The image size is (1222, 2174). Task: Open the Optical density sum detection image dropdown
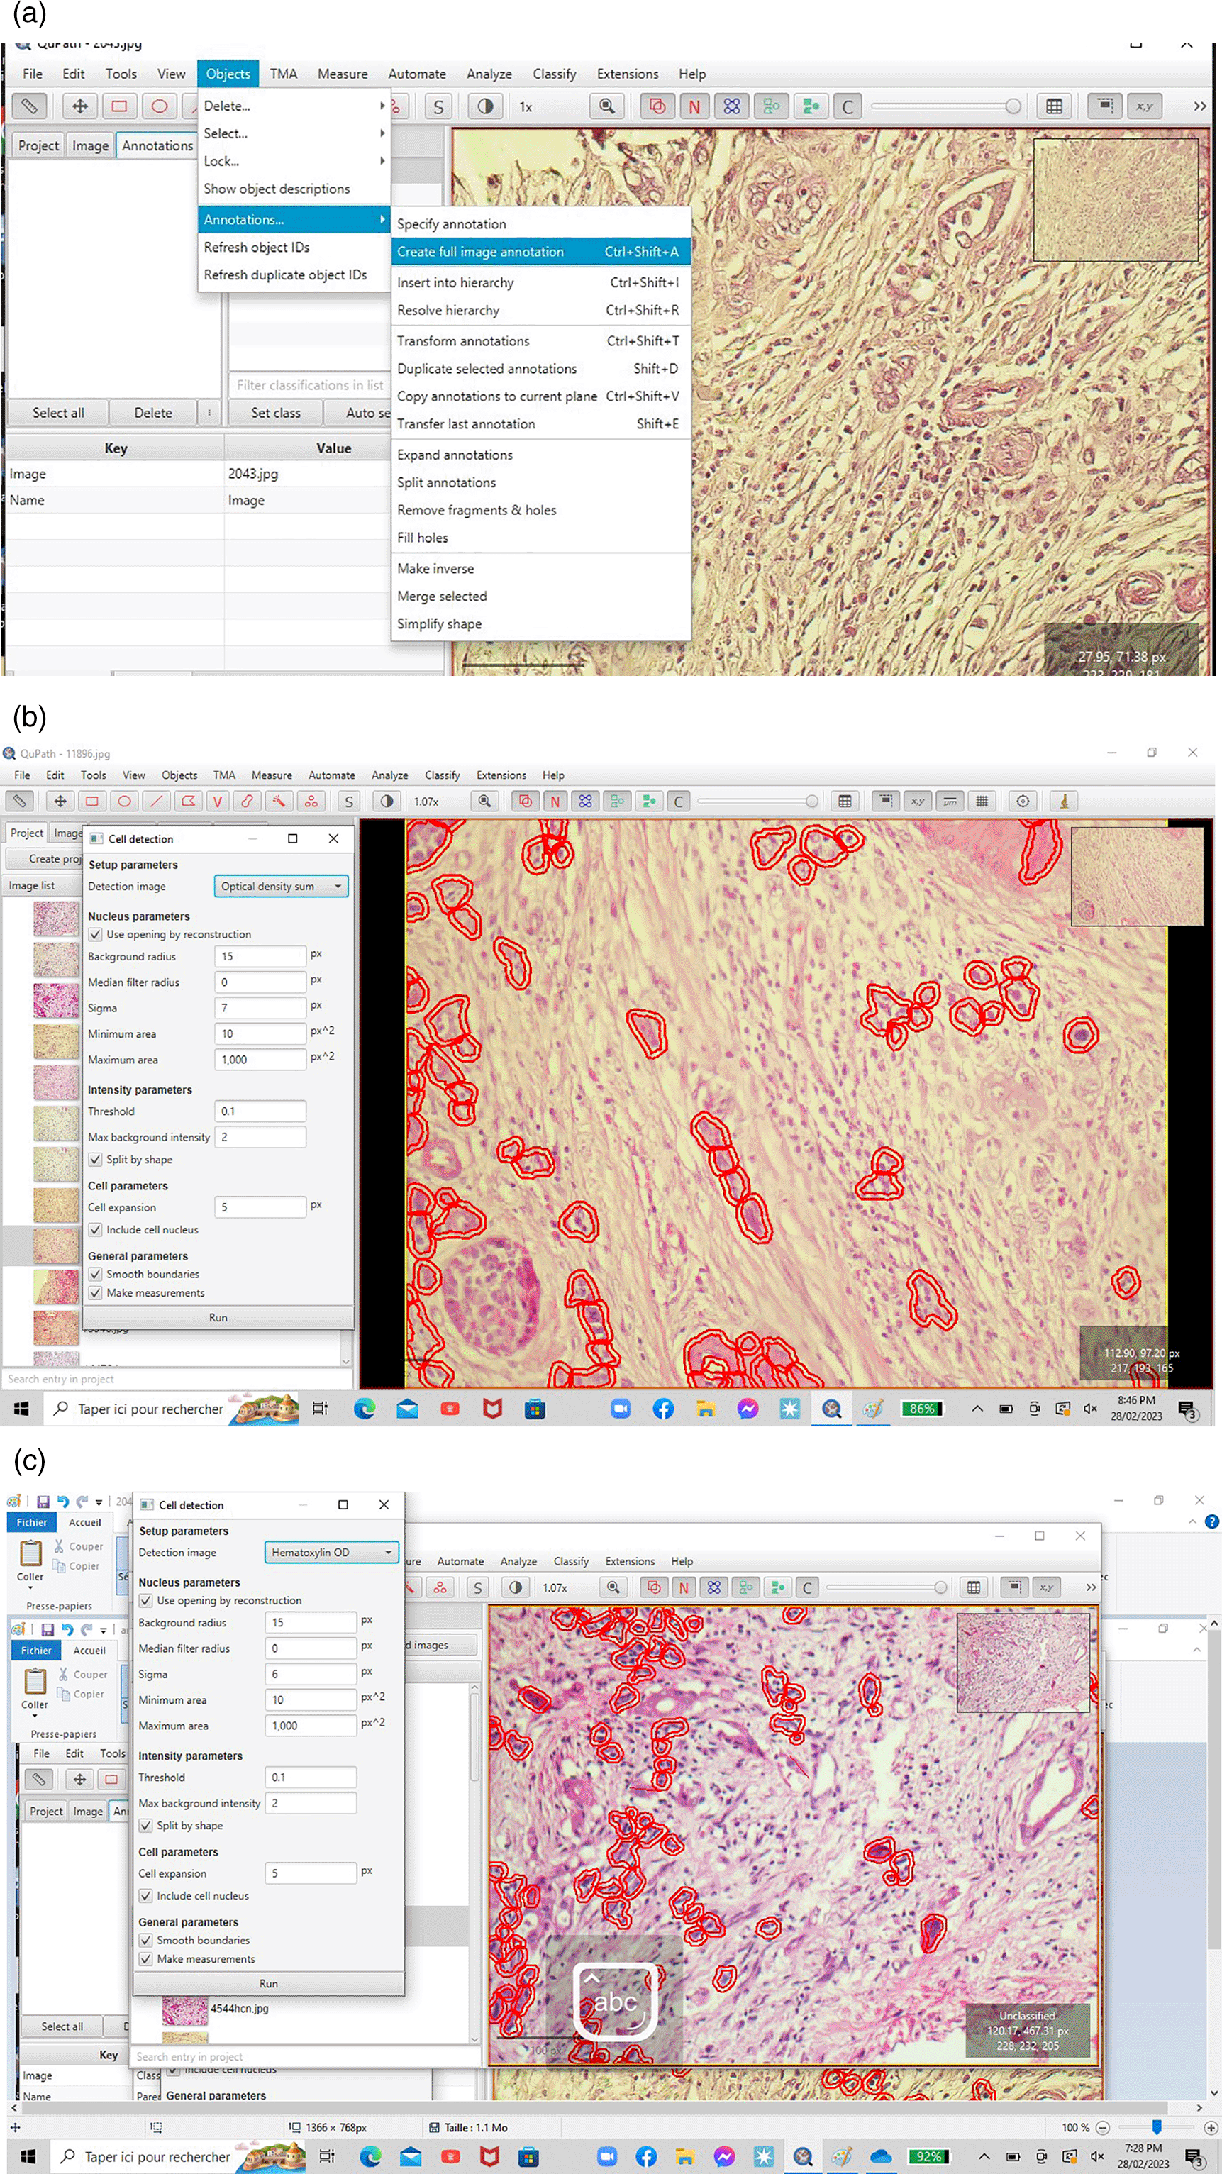281,886
